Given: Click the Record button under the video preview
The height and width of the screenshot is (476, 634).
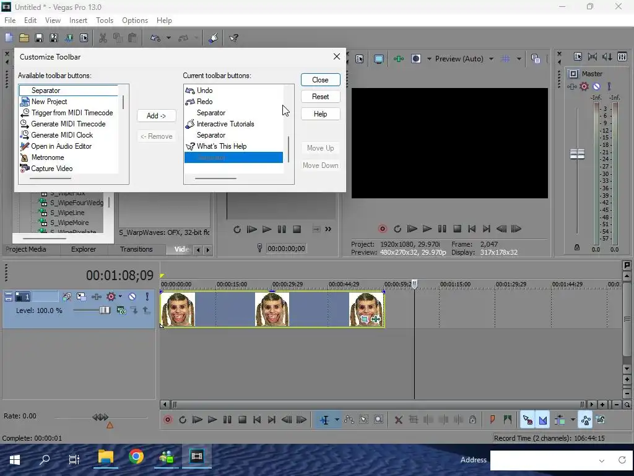Looking at the screenshot, I should pos(382,229).
